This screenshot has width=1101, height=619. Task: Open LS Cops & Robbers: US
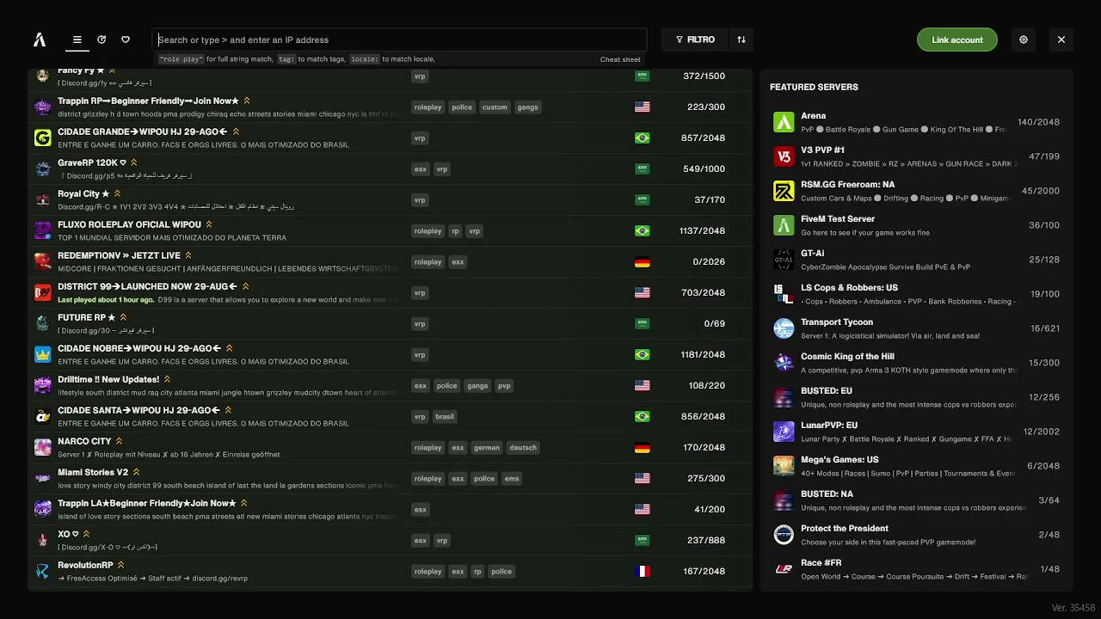click(x=916, y=294)
